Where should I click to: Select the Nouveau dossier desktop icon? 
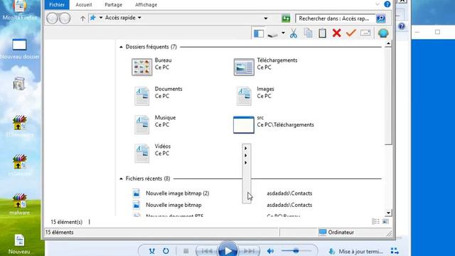[x=19, y=49]
